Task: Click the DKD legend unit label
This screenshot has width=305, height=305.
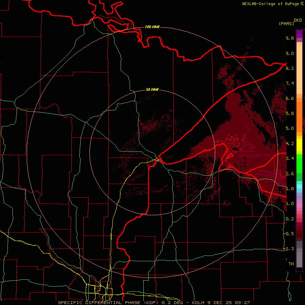Action: pos(298,20)
